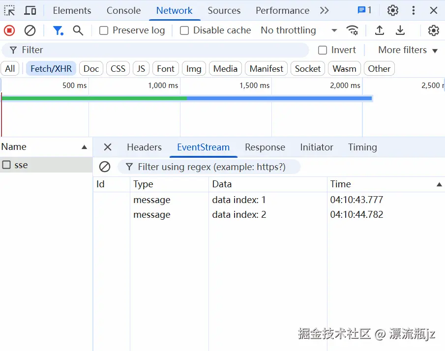Toggle the device toolbar icon
The height and width of the screenshot is (351, 445).
pos(30,10)
